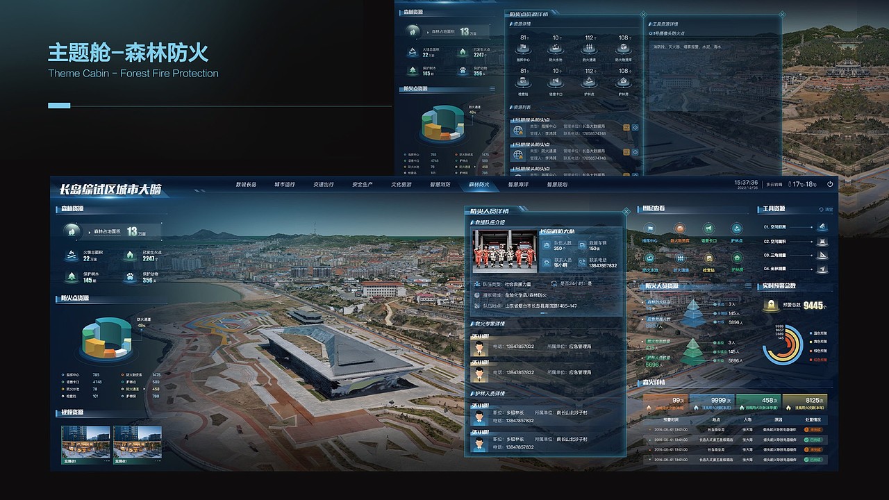Screen dimensions: 889x500
Task: Click 清空 in the 工具资源 header
Action: click(x=826, y=209)
